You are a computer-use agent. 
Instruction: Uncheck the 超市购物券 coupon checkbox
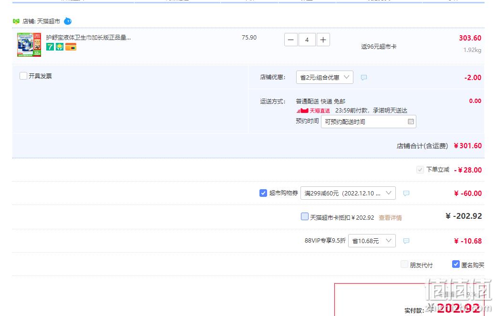tap(263, 193)
